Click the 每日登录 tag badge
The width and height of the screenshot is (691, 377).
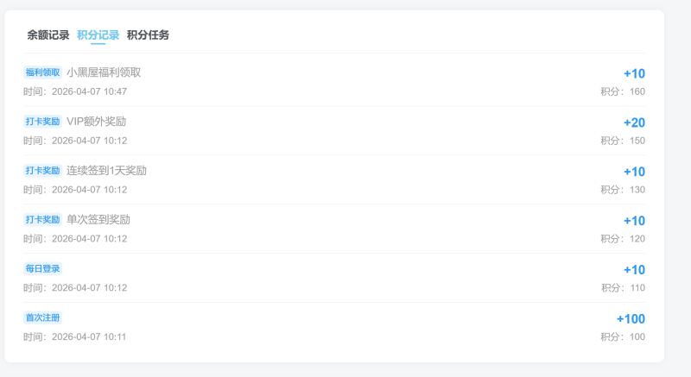pos(42,269)
